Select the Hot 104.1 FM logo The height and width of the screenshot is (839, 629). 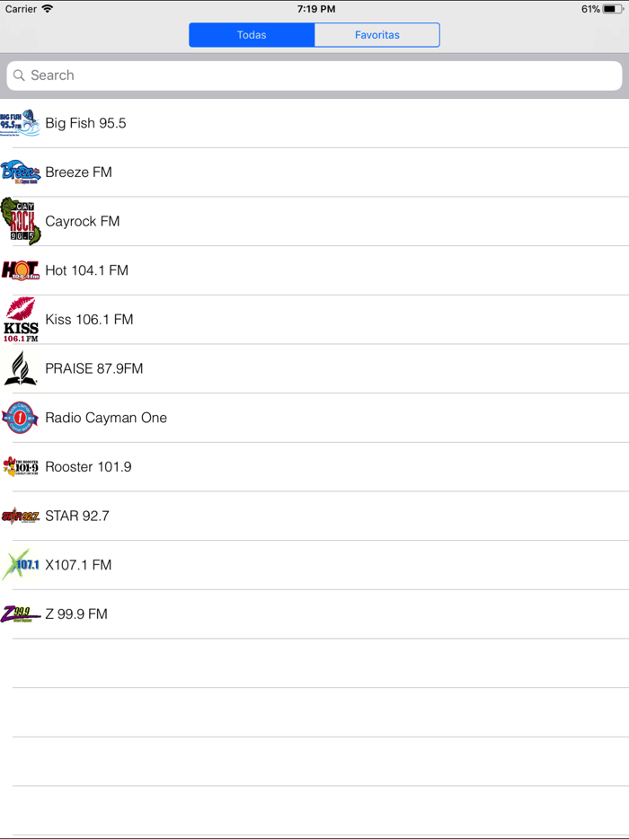point(20,269)
